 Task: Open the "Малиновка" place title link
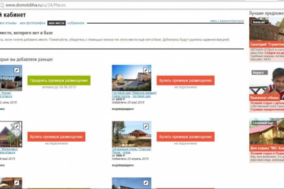(x=9, y=149)
